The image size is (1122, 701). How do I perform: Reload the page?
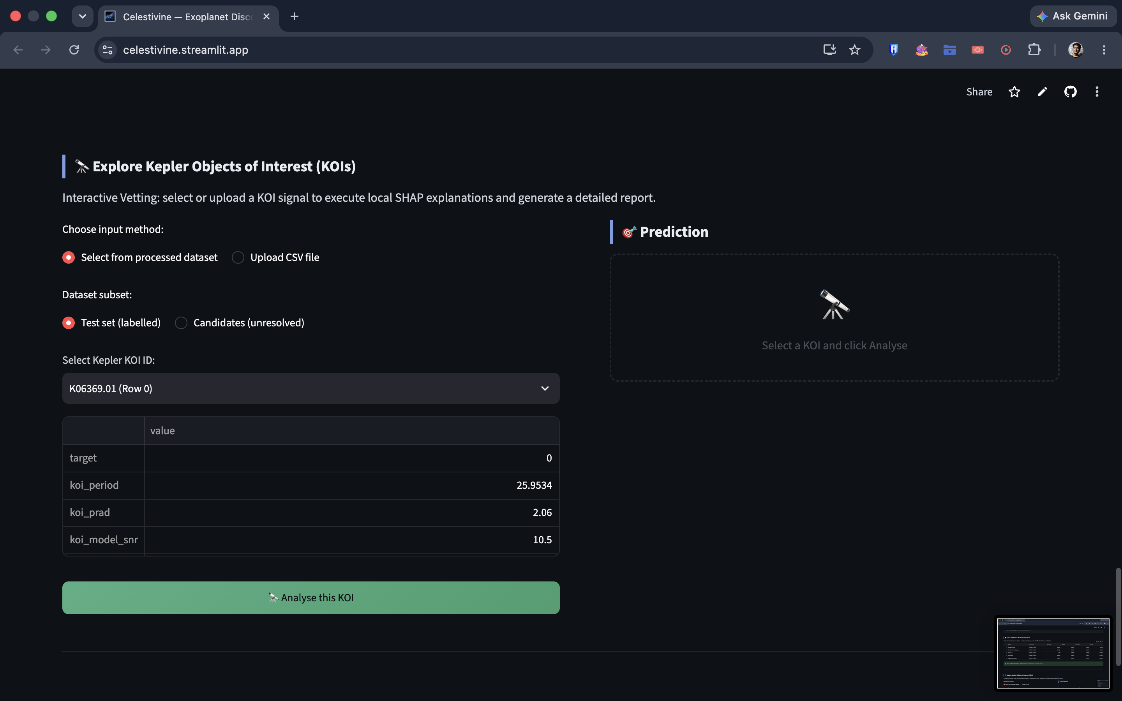(74, 49)
